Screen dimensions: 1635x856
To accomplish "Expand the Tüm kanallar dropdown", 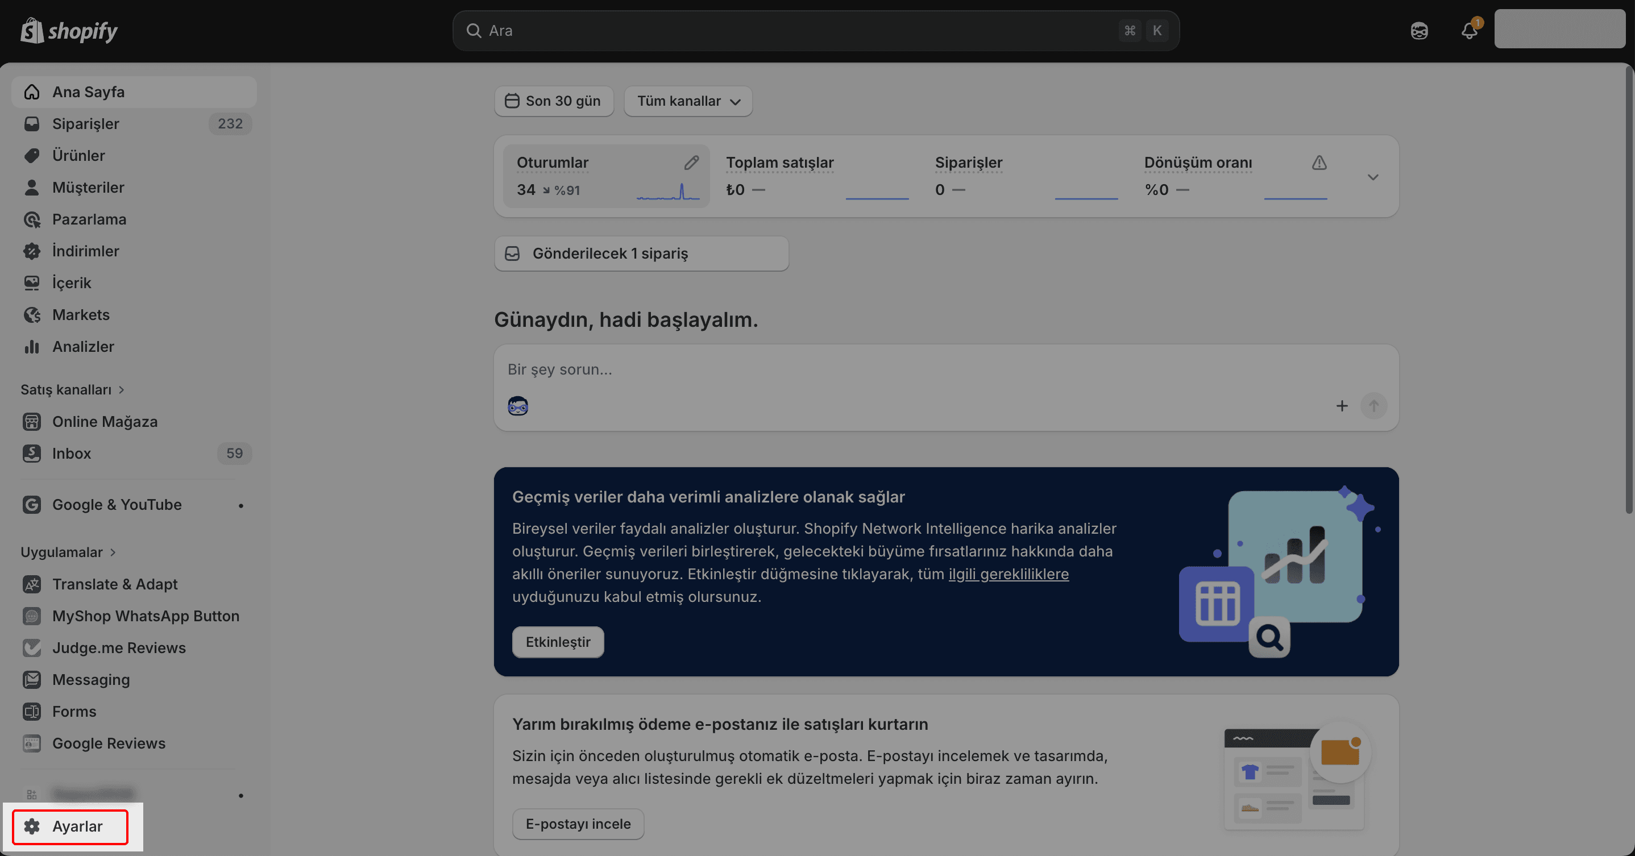I will 688,101.
